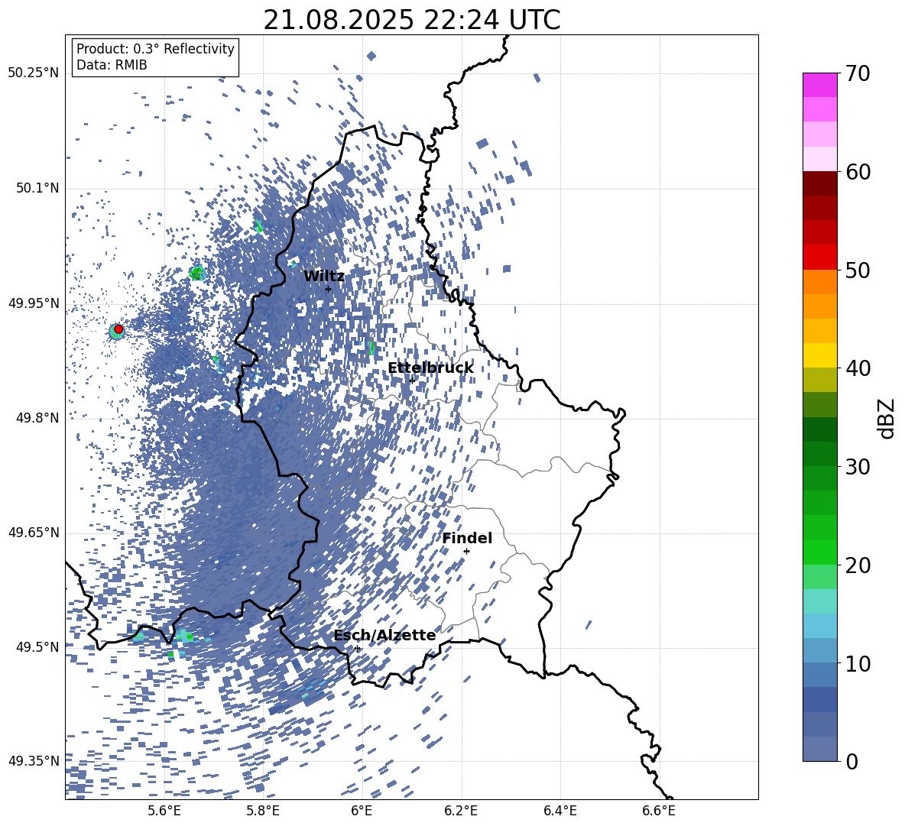905x826 pixels.
Task: Click the Product: 0.3° Reflectivity text
Action: click(x=155, y=49)
